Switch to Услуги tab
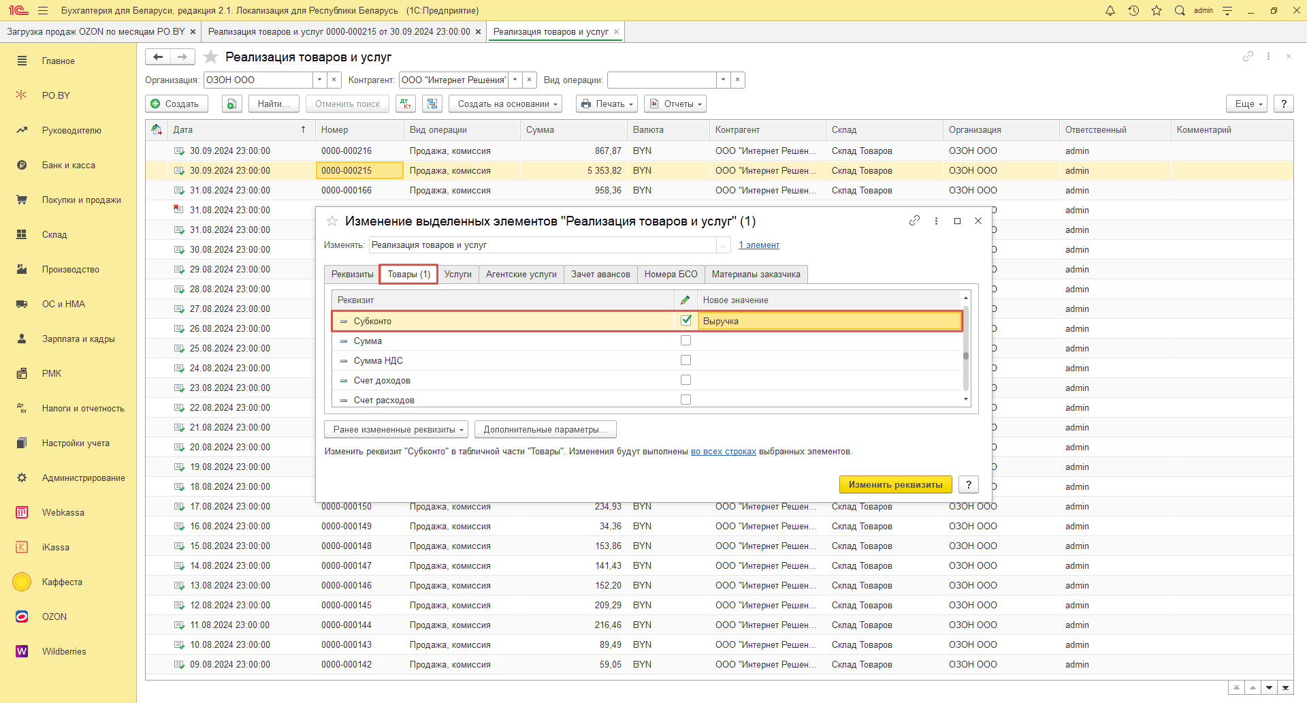Image resolution: width=1307 pixels, height=703 pixels. (458, 274)
